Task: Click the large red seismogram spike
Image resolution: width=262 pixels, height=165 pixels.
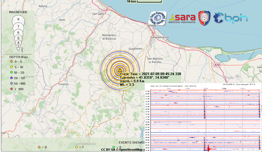Action: coord(208,148)
